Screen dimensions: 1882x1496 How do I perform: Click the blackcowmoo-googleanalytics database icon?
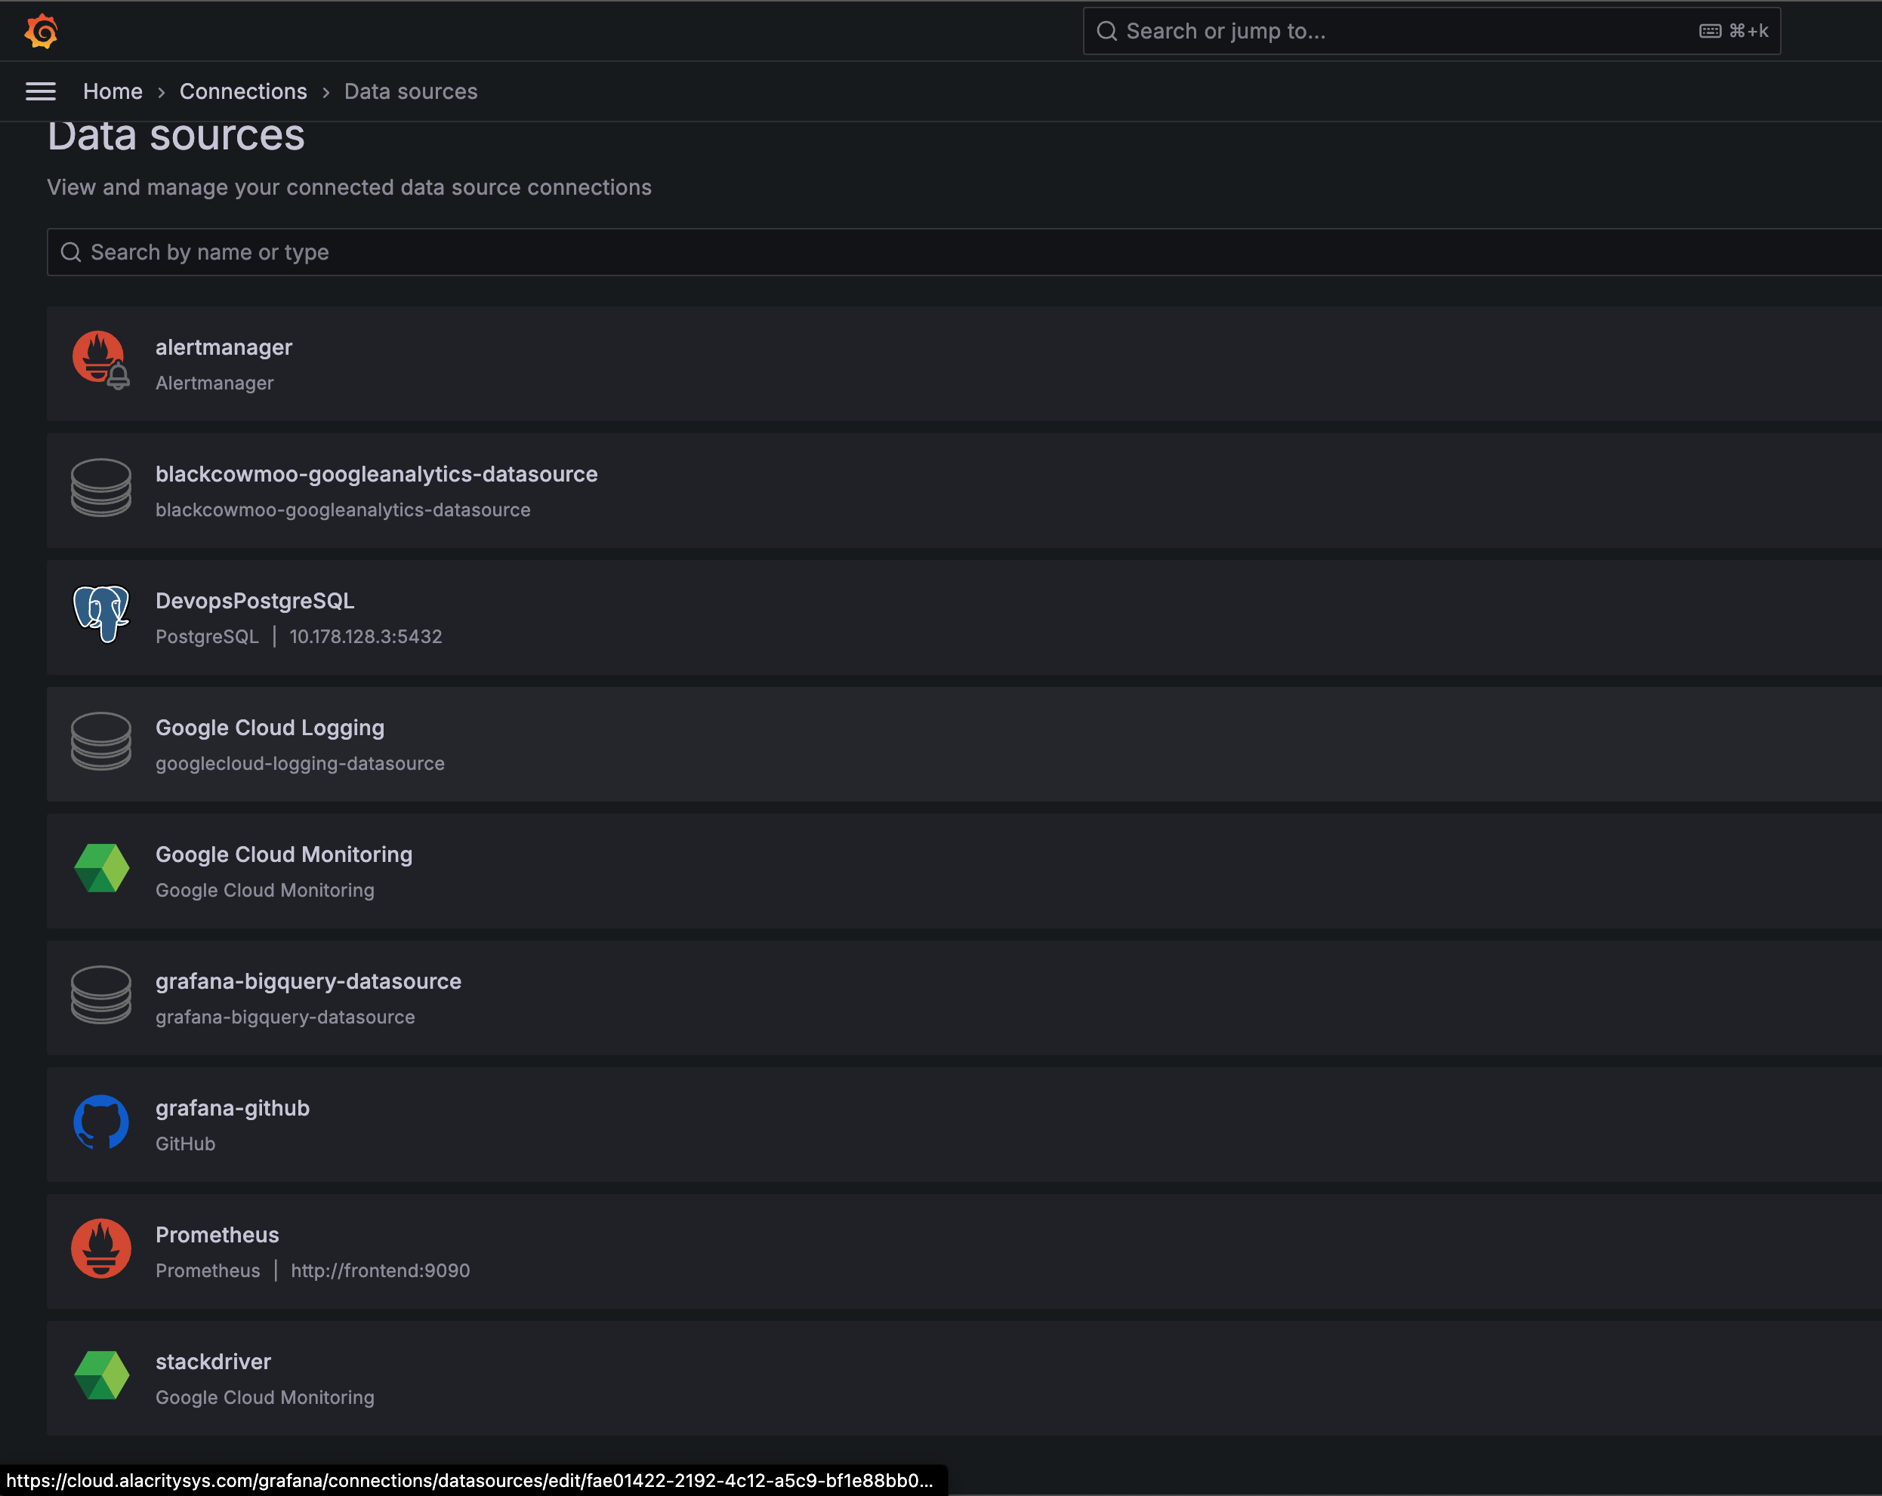(100, 488)
